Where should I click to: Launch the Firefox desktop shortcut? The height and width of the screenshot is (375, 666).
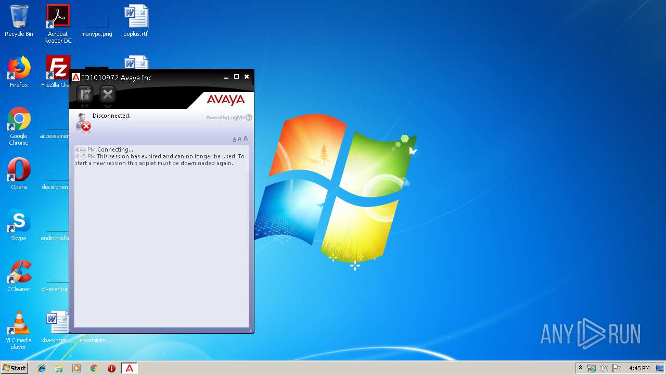point(19,72)
